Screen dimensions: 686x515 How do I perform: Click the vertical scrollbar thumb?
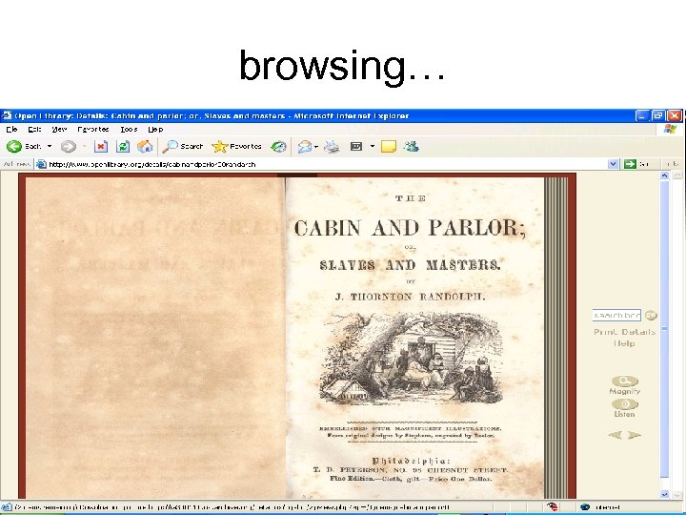[665, 328]
